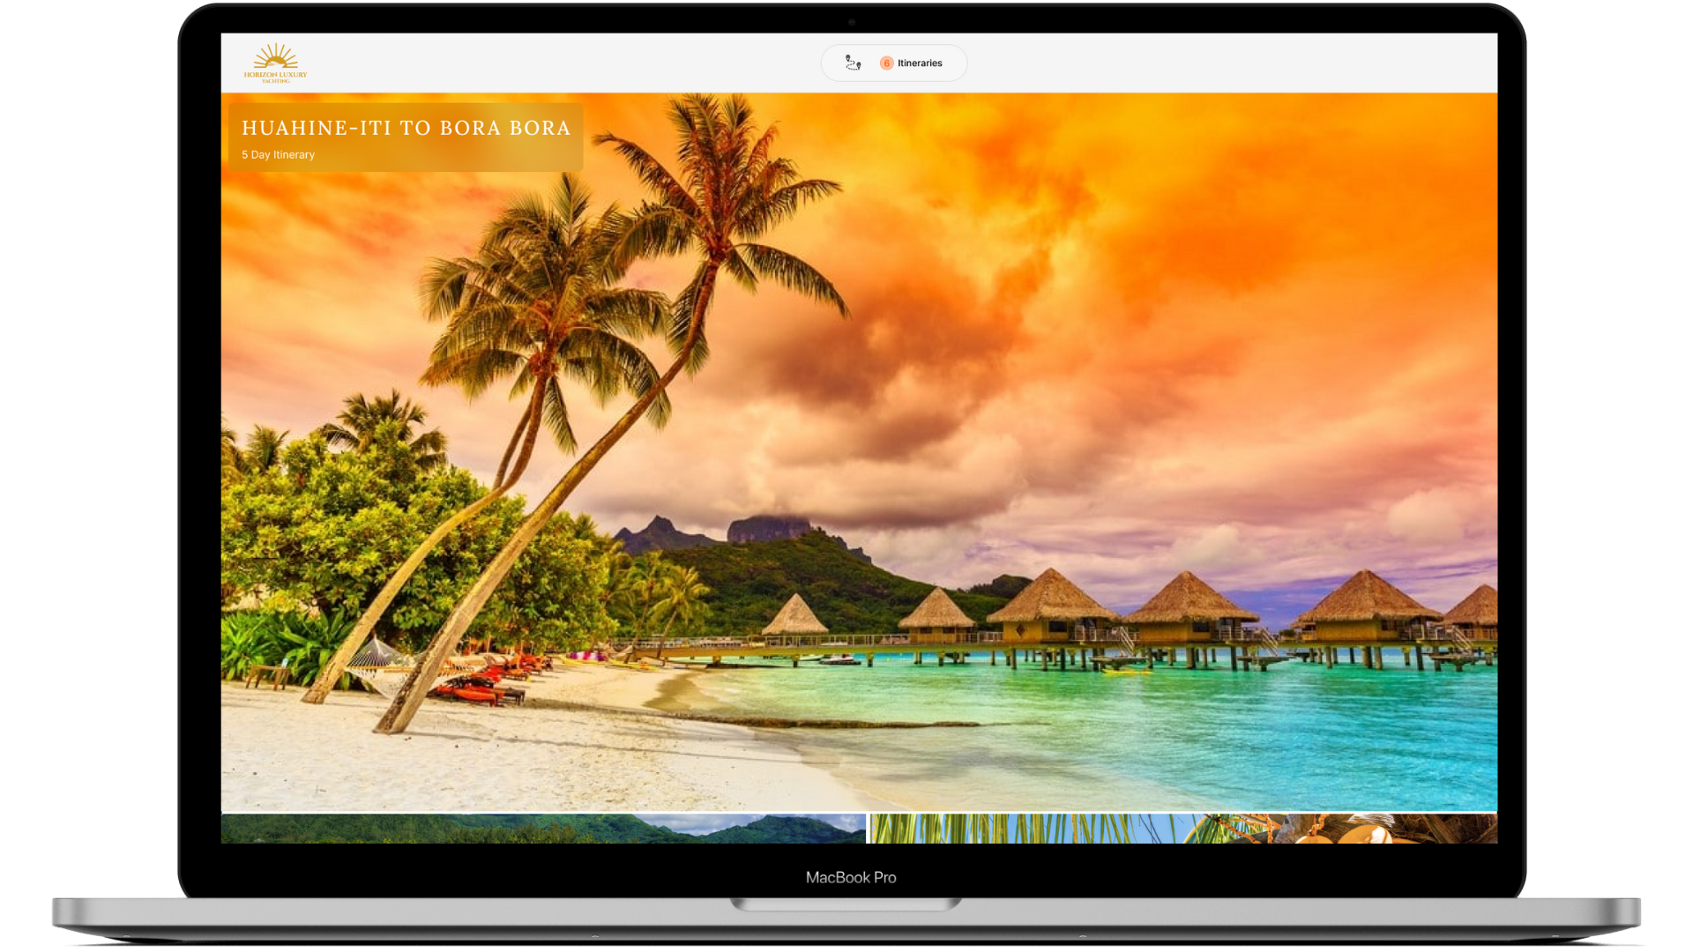Select the 5 Day Itinerary subtitle
Image resolution: width=1693 pixels, height=952 pixels.
tap(278, 155)
